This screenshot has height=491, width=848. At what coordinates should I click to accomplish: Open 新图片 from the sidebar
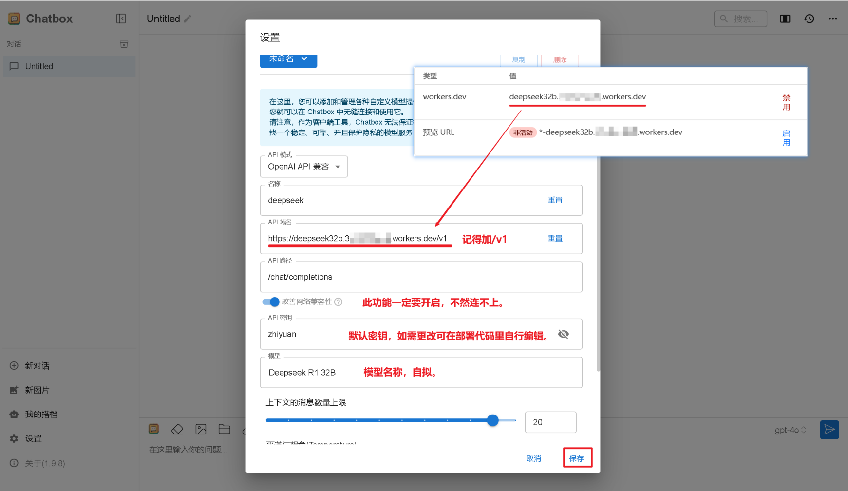coord(37,390)
